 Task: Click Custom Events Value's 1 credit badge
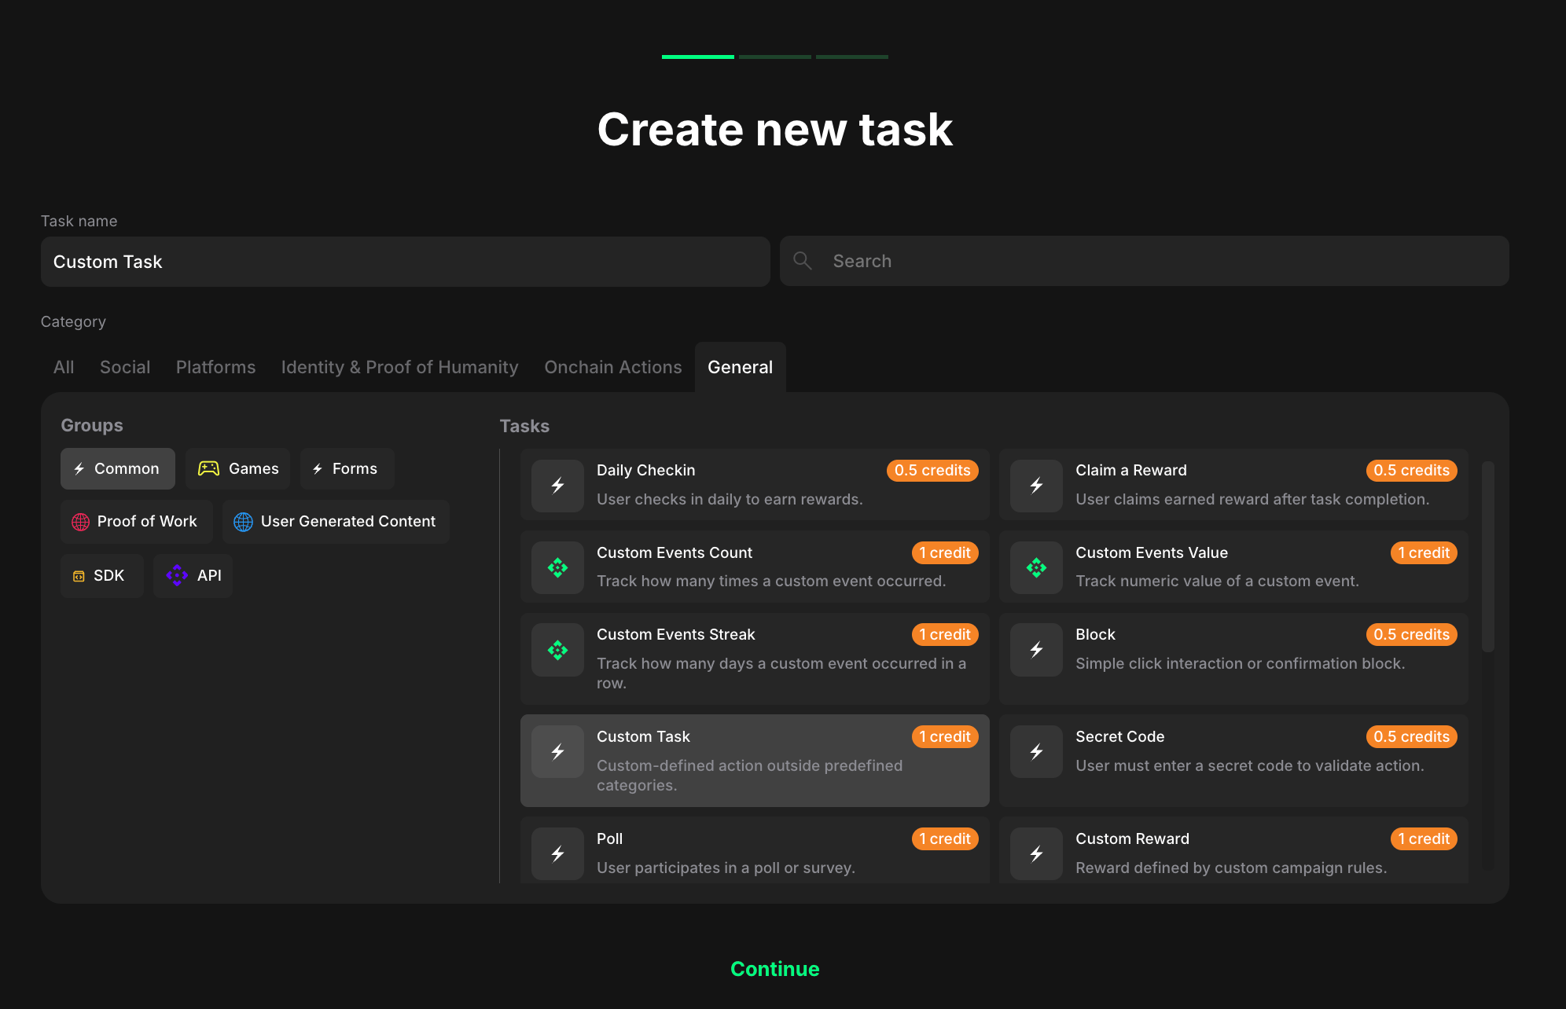pos(1424,552)
